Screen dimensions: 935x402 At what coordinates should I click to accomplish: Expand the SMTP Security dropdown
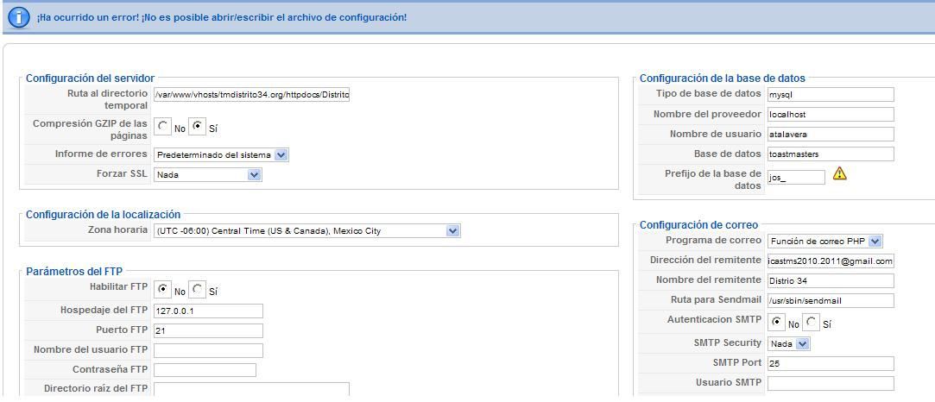coord(788,344)
